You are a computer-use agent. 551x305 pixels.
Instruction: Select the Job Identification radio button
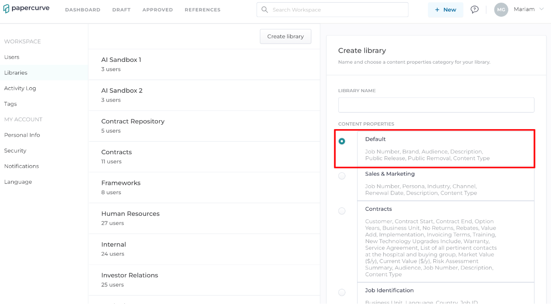coord(342,293)
